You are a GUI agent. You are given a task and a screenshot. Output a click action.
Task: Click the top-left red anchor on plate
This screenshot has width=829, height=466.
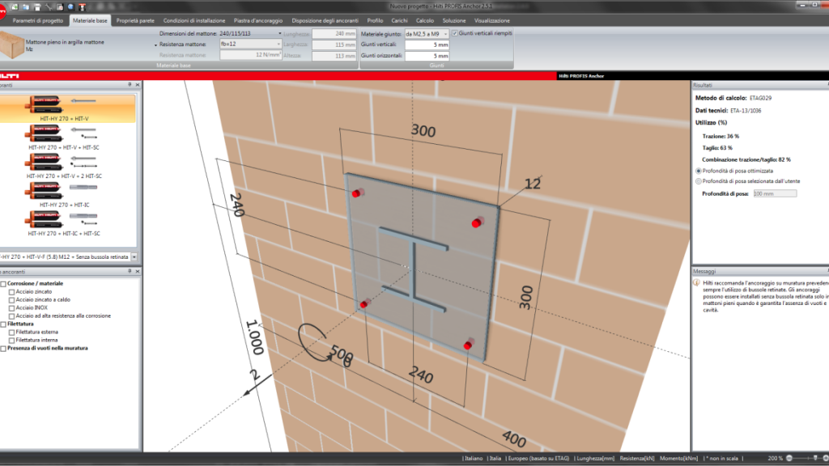357,193
